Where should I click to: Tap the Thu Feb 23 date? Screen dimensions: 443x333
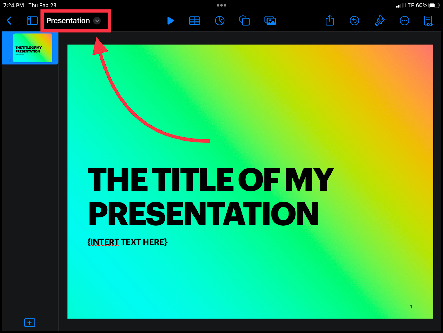(x=43, y=6)
